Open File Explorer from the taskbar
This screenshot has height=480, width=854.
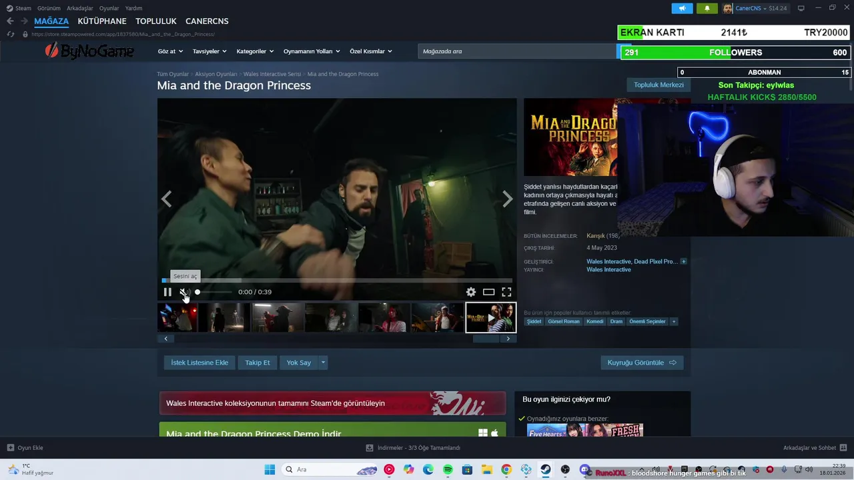[487, 469]
